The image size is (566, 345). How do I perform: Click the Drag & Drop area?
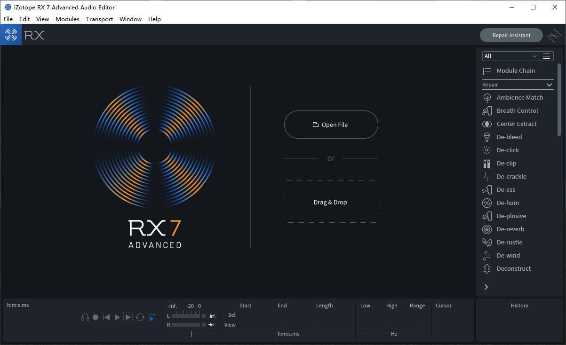(331, 202)
